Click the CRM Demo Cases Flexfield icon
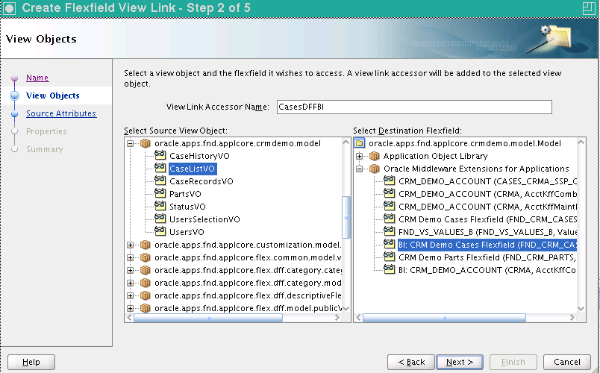The height and width of the screenshot is (373, 600). click(x=389, y=219)
